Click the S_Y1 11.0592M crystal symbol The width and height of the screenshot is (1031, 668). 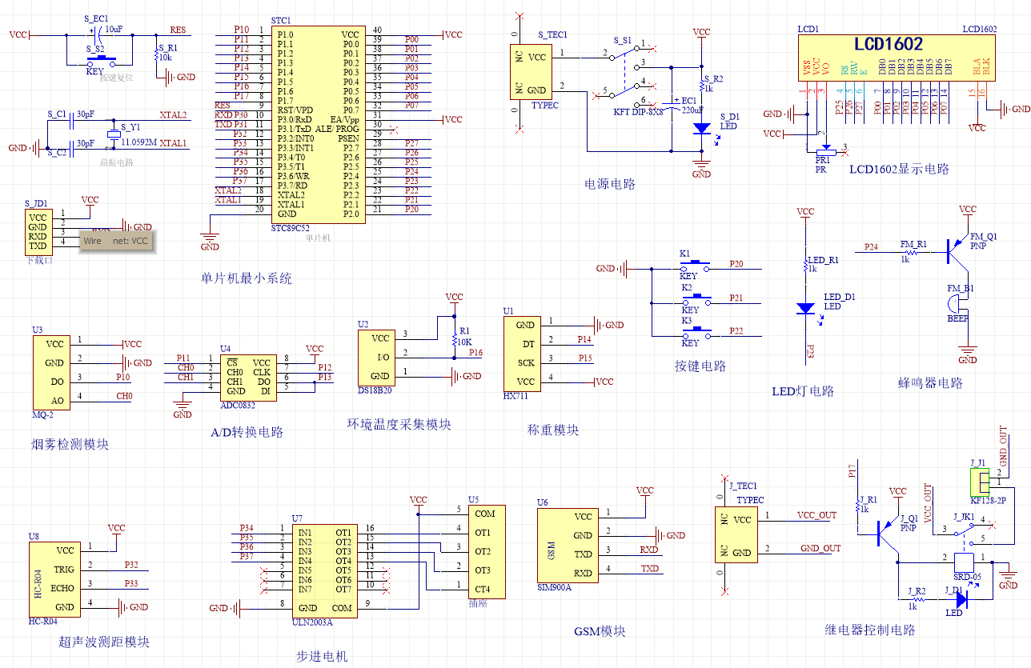coord(113,134)
